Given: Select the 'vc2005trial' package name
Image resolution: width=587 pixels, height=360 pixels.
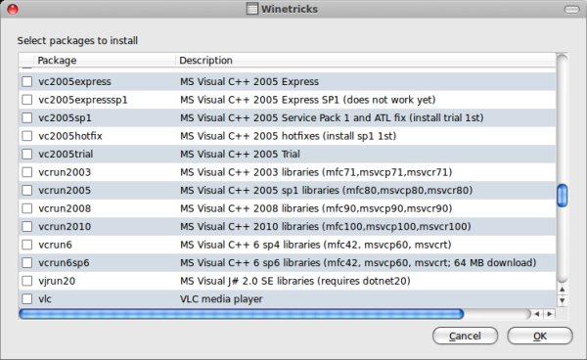Looking at the screenshot, I should point(66,154).
